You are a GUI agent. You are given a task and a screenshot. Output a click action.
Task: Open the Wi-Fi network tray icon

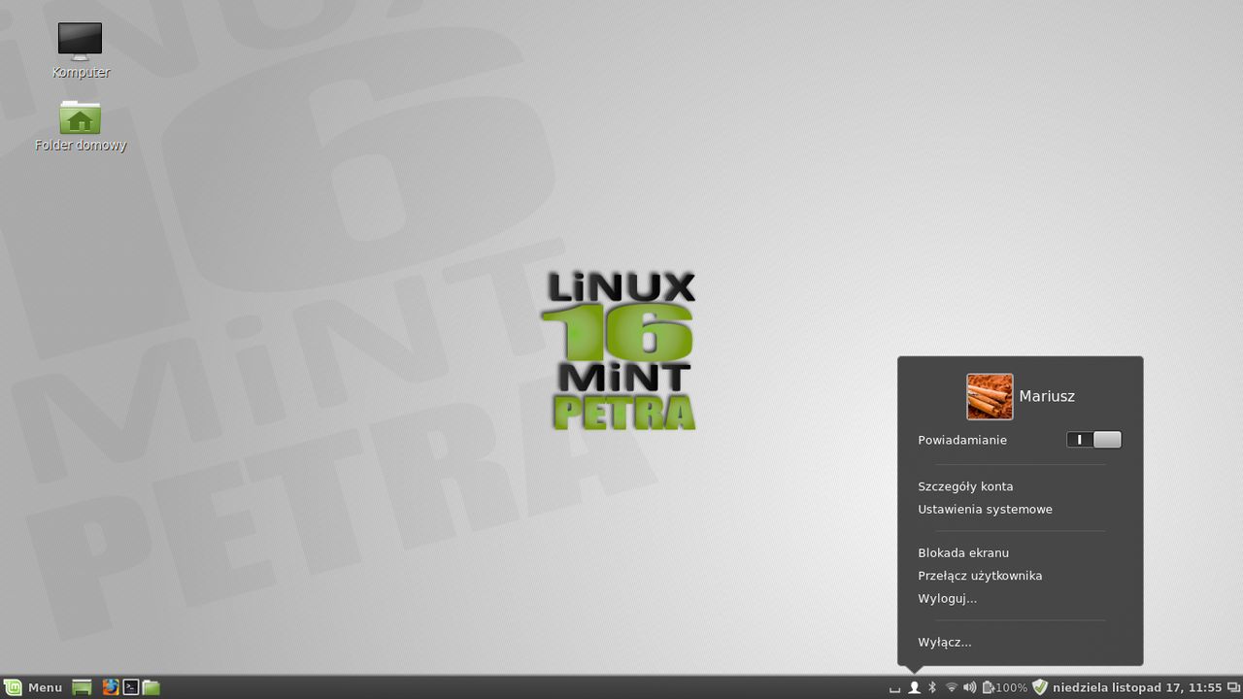[x=952, y=687]
